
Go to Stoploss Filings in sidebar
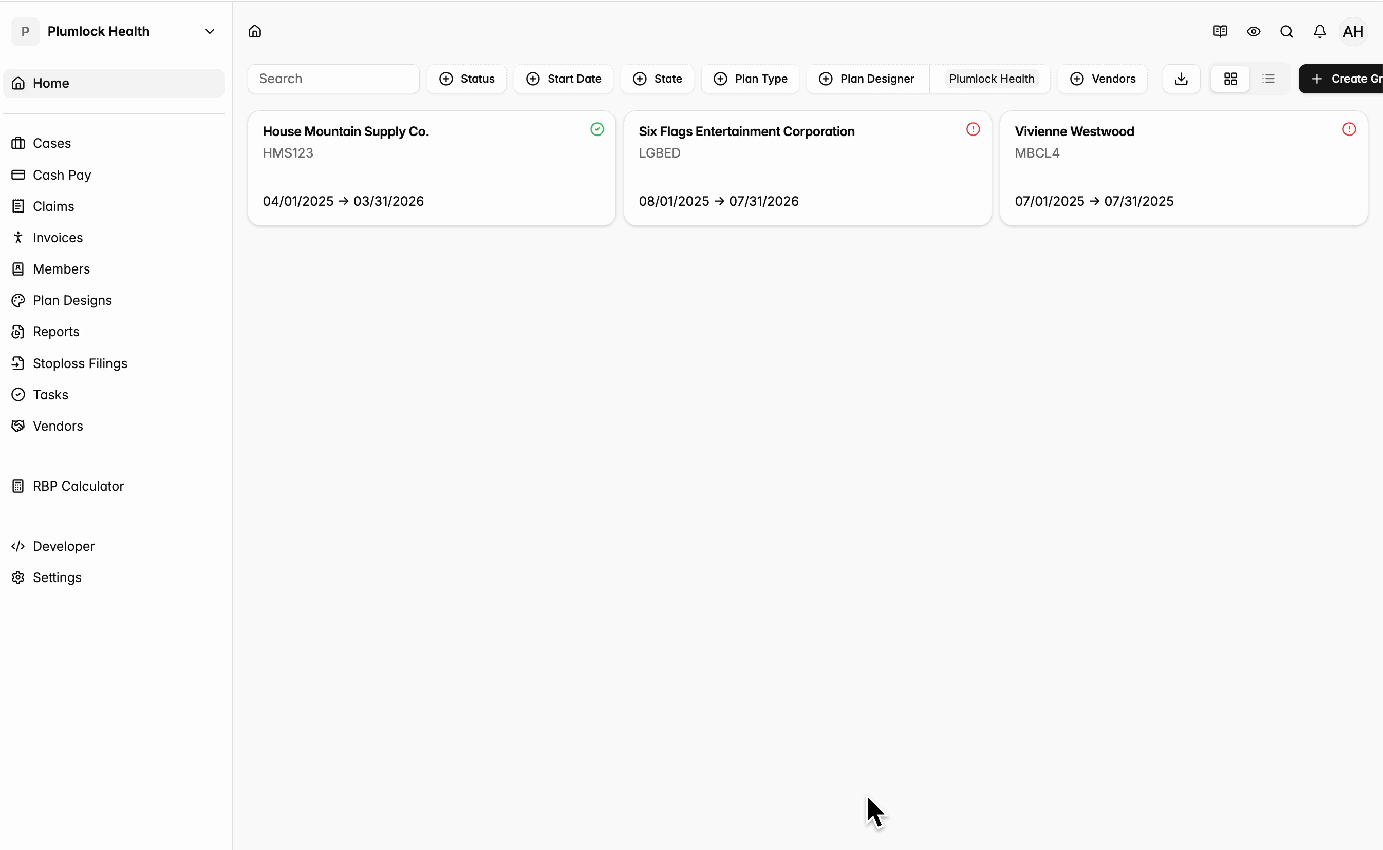click(x=80, y=363)
